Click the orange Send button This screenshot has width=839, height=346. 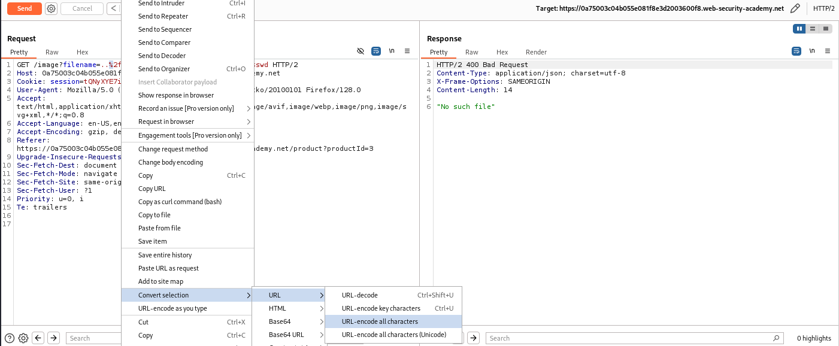click(25, 8)
